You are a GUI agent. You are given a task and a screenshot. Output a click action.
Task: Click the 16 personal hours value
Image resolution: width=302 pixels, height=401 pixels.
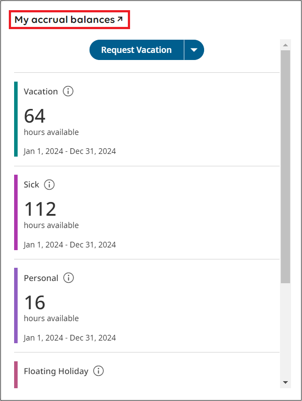click(x=35, y=303)
